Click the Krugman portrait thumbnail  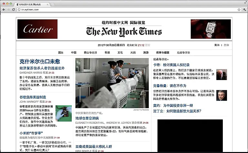tap(222, 95)
